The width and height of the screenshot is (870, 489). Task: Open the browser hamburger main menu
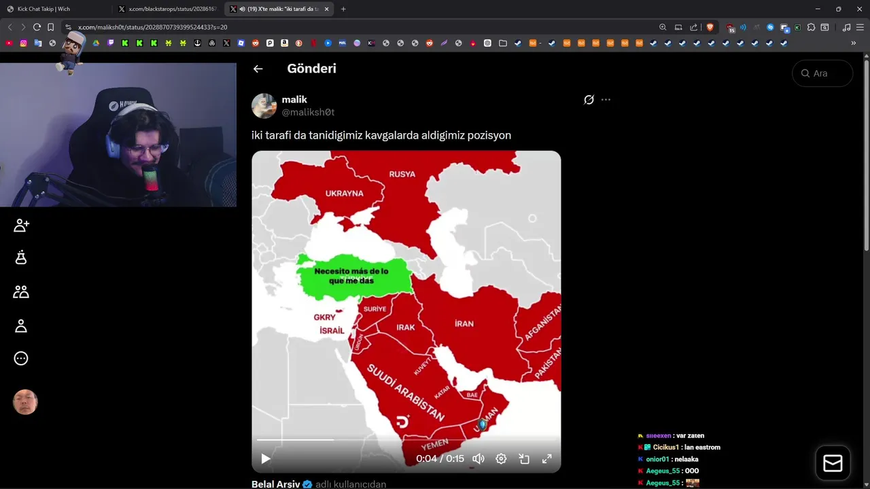point(860,27)
